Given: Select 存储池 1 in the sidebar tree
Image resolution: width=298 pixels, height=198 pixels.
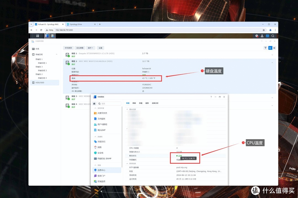Looking at the screenshot, I should click(x=39, y=59).
